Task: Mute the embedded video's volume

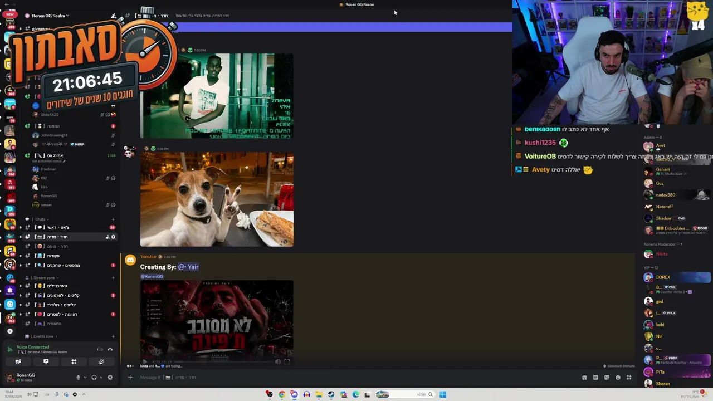Action: click(x=277, y=361)
